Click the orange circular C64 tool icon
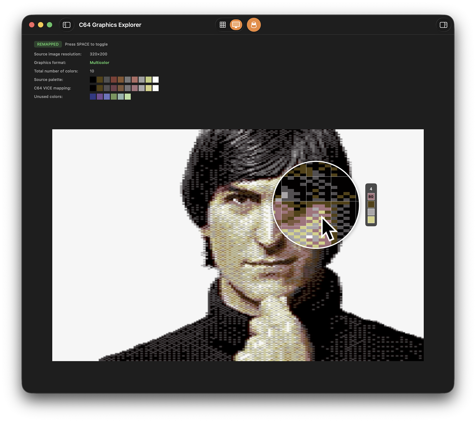476x422 pixels. pyautogui.click(x=254, y=24)
